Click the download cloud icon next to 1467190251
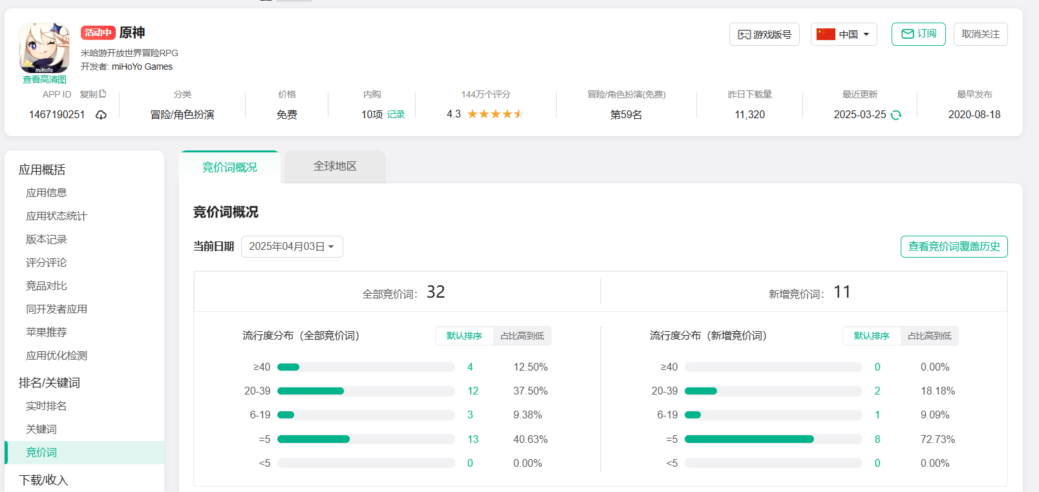Image resolution: width=1039 pixels, height=492 pixels. (102, 115)
